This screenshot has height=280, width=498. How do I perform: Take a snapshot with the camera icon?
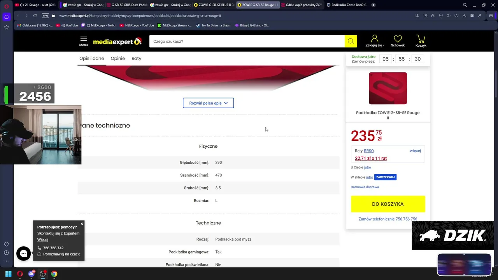[x=433, y=16]
